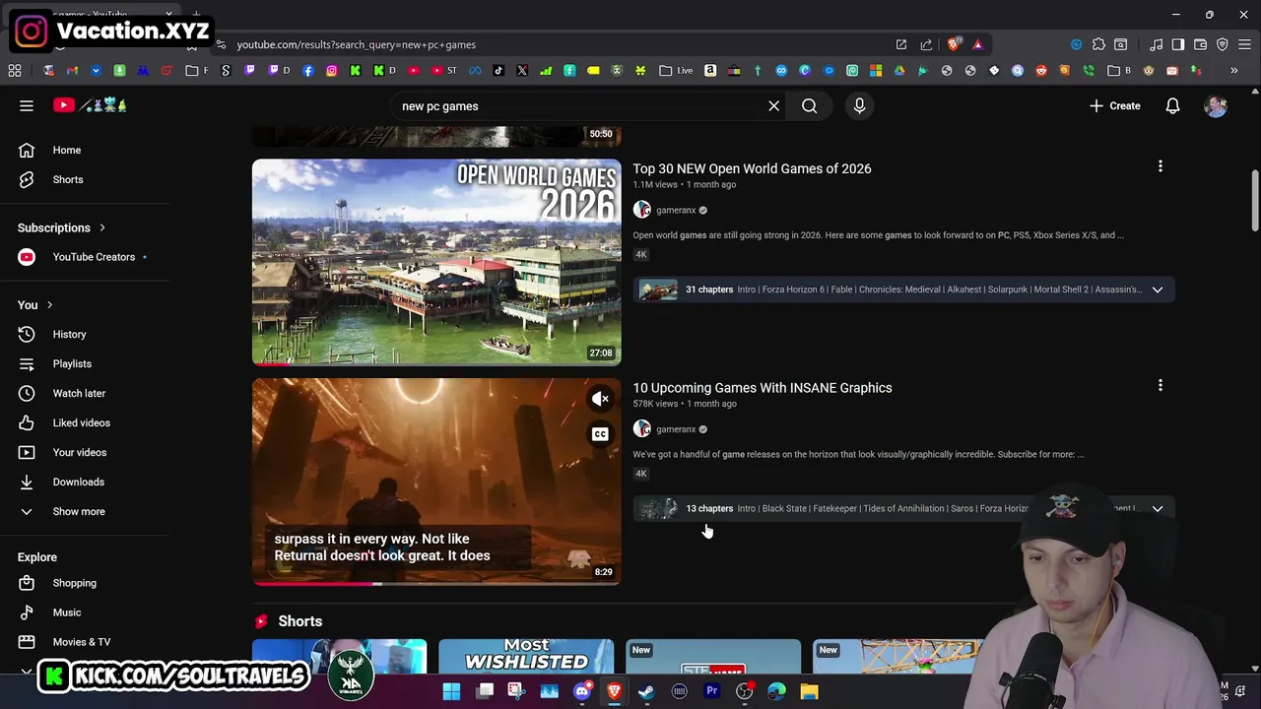Open Steam from the taskbar
Image resolution: width=1261 pixels, height=709 pixels.
[646, 691]
